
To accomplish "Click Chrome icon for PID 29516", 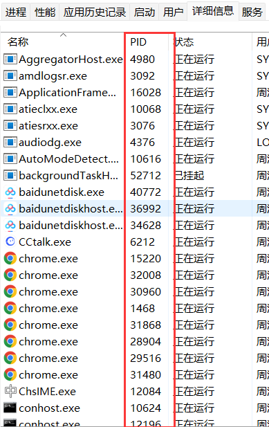I will click(x=10, y=358).
